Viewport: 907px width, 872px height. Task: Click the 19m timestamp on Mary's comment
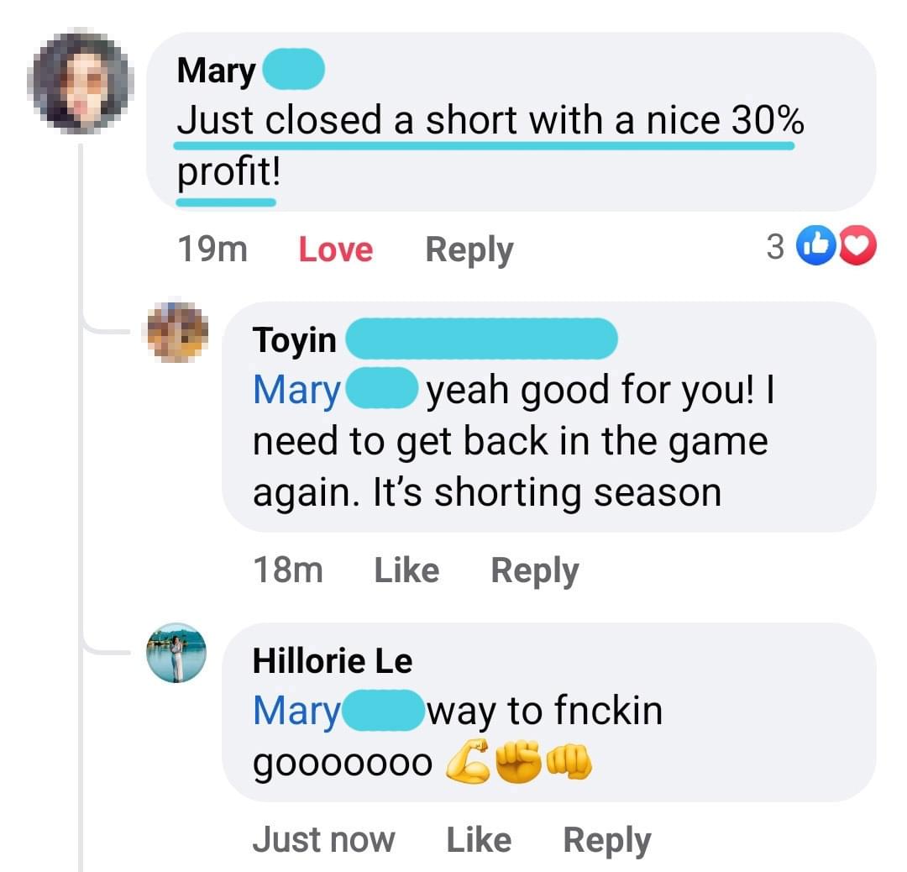coord(212,250)
